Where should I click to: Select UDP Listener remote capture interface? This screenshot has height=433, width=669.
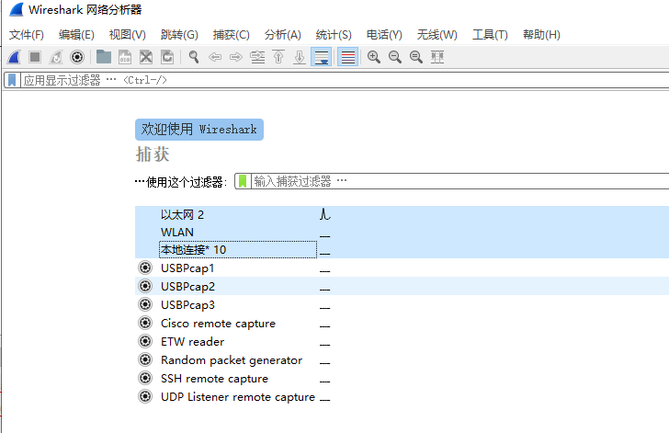tap(402, 396)
